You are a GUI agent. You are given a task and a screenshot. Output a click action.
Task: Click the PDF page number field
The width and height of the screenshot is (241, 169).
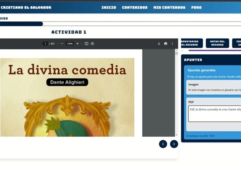[45, 44]
